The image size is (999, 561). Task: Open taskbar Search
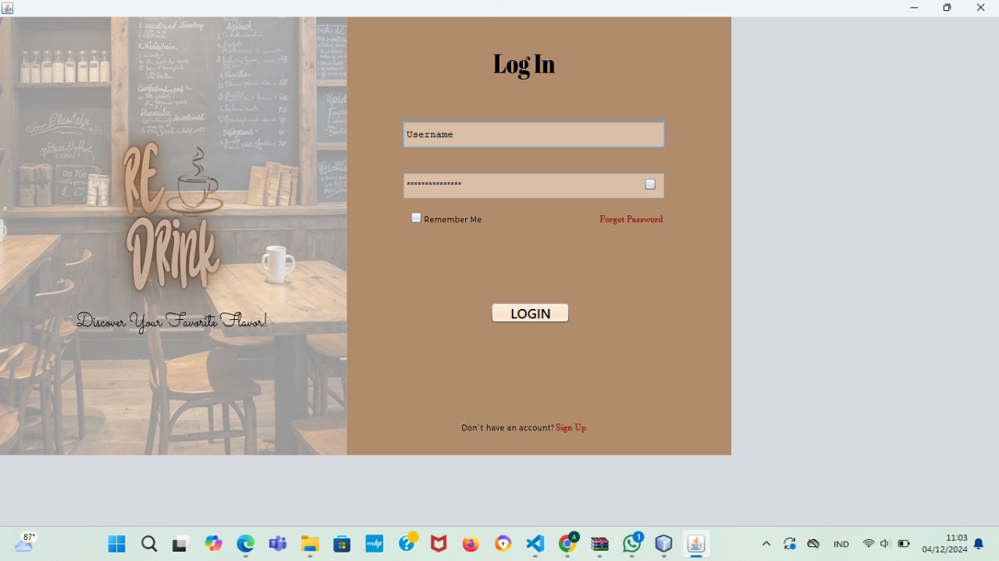pyautogui.click(x=149, y=544)
